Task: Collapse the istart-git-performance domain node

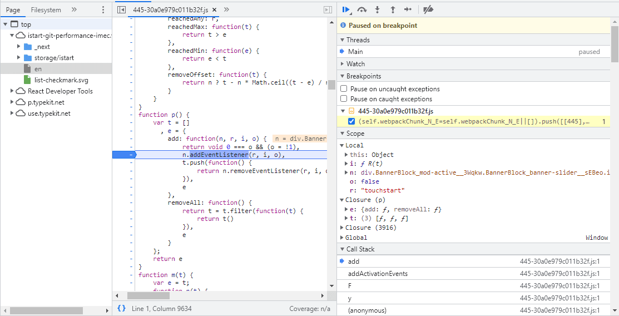Action: point(12,36)
